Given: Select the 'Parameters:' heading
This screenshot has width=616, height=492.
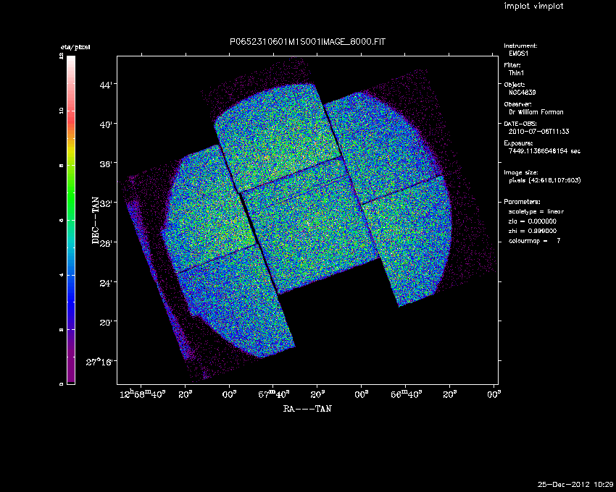Looking at the screenshot, I should point(522,202).
